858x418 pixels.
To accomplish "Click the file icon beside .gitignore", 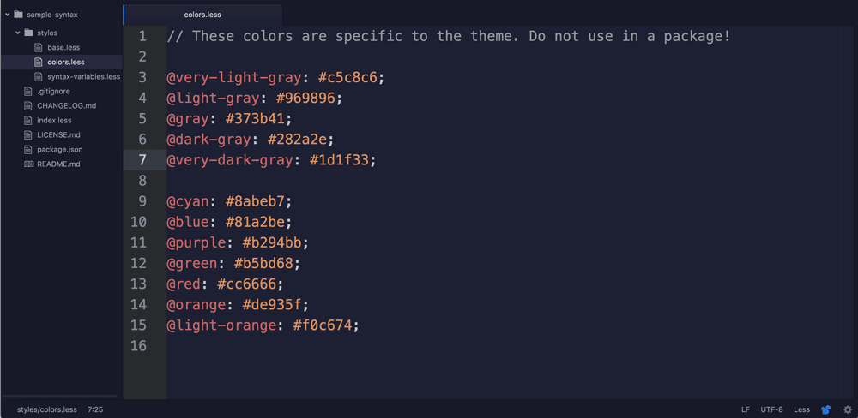I will click(x=28, y=91).
